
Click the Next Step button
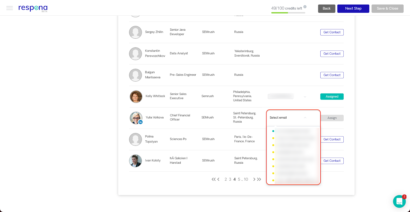tap(353, 8)
